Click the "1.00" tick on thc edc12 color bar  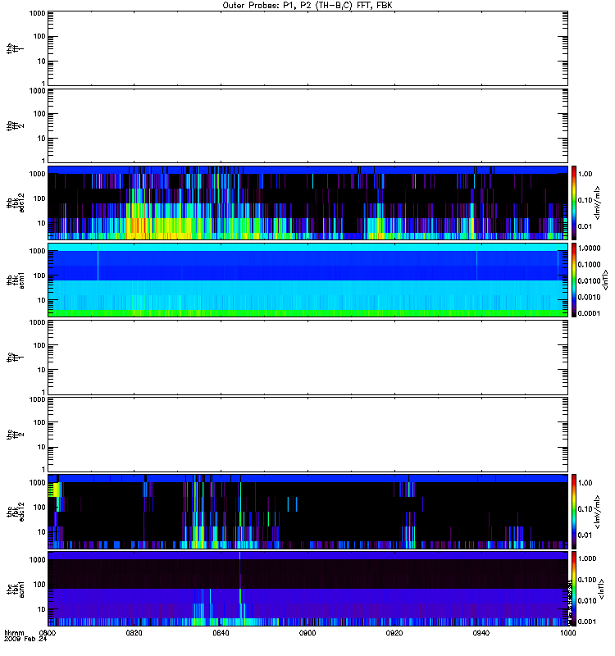(x=585, y=483)
